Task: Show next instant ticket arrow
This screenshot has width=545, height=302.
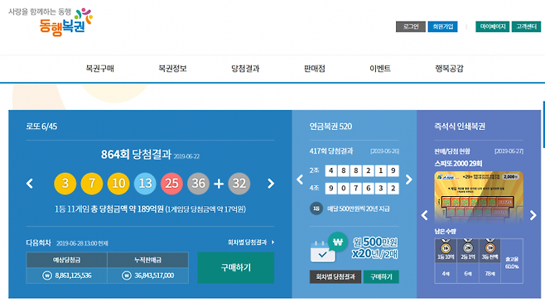Action: pos(533,216)
